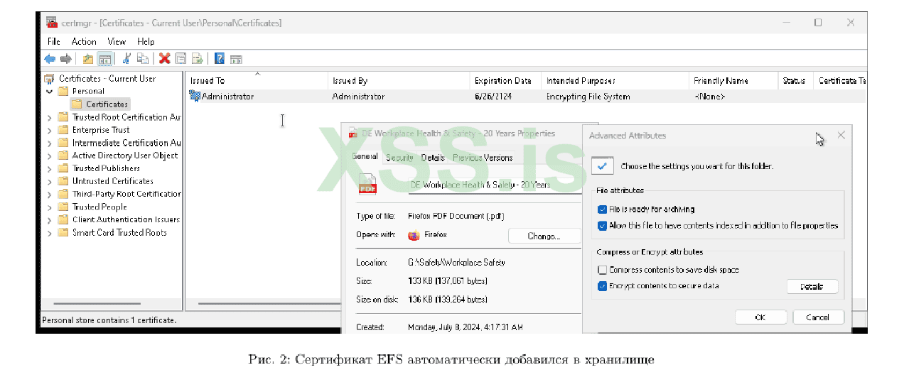Image resolution: width=904 pixels, height=382 pixels.
Task: Switch to the General tab in Properties
Action: (x=365, y=157)
